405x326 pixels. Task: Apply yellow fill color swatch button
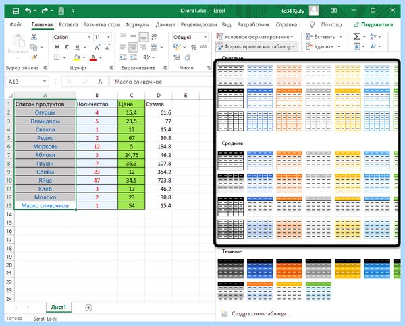click(x=76, y=57)
